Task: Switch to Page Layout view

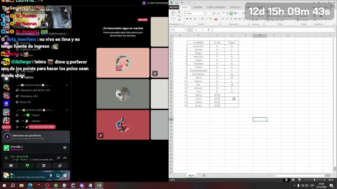Action: click(x=293, y=180)
